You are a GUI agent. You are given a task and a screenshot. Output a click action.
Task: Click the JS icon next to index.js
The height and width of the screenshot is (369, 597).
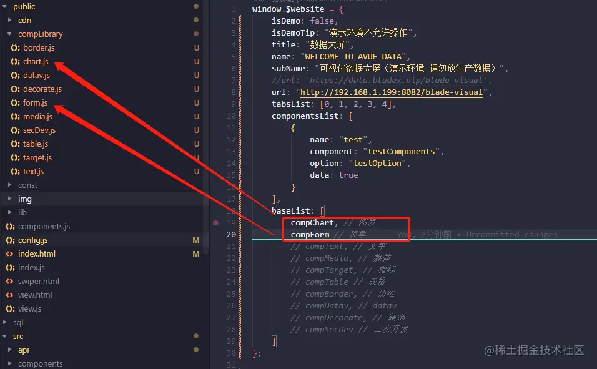click(10, 267)
